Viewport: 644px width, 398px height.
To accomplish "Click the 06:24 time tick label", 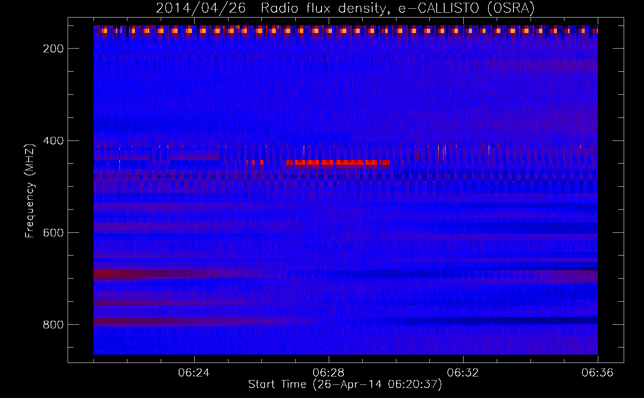I will (194, 373).
